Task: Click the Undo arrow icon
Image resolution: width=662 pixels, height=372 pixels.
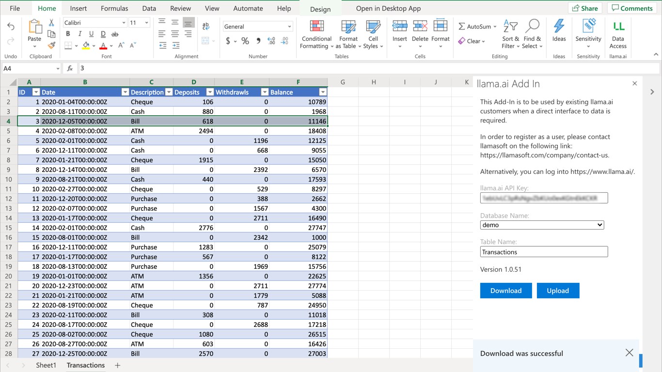Action: 11,27
